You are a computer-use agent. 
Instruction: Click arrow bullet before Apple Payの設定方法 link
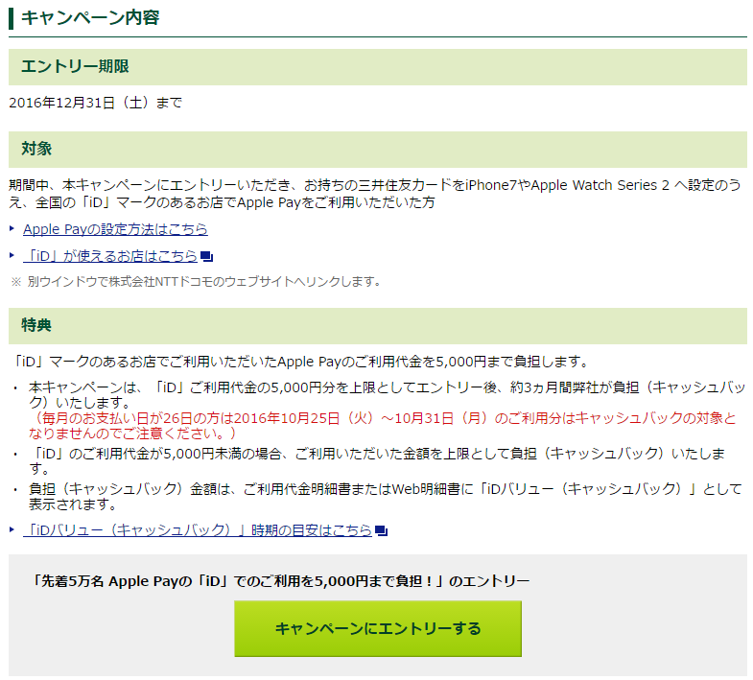(12, 229)
